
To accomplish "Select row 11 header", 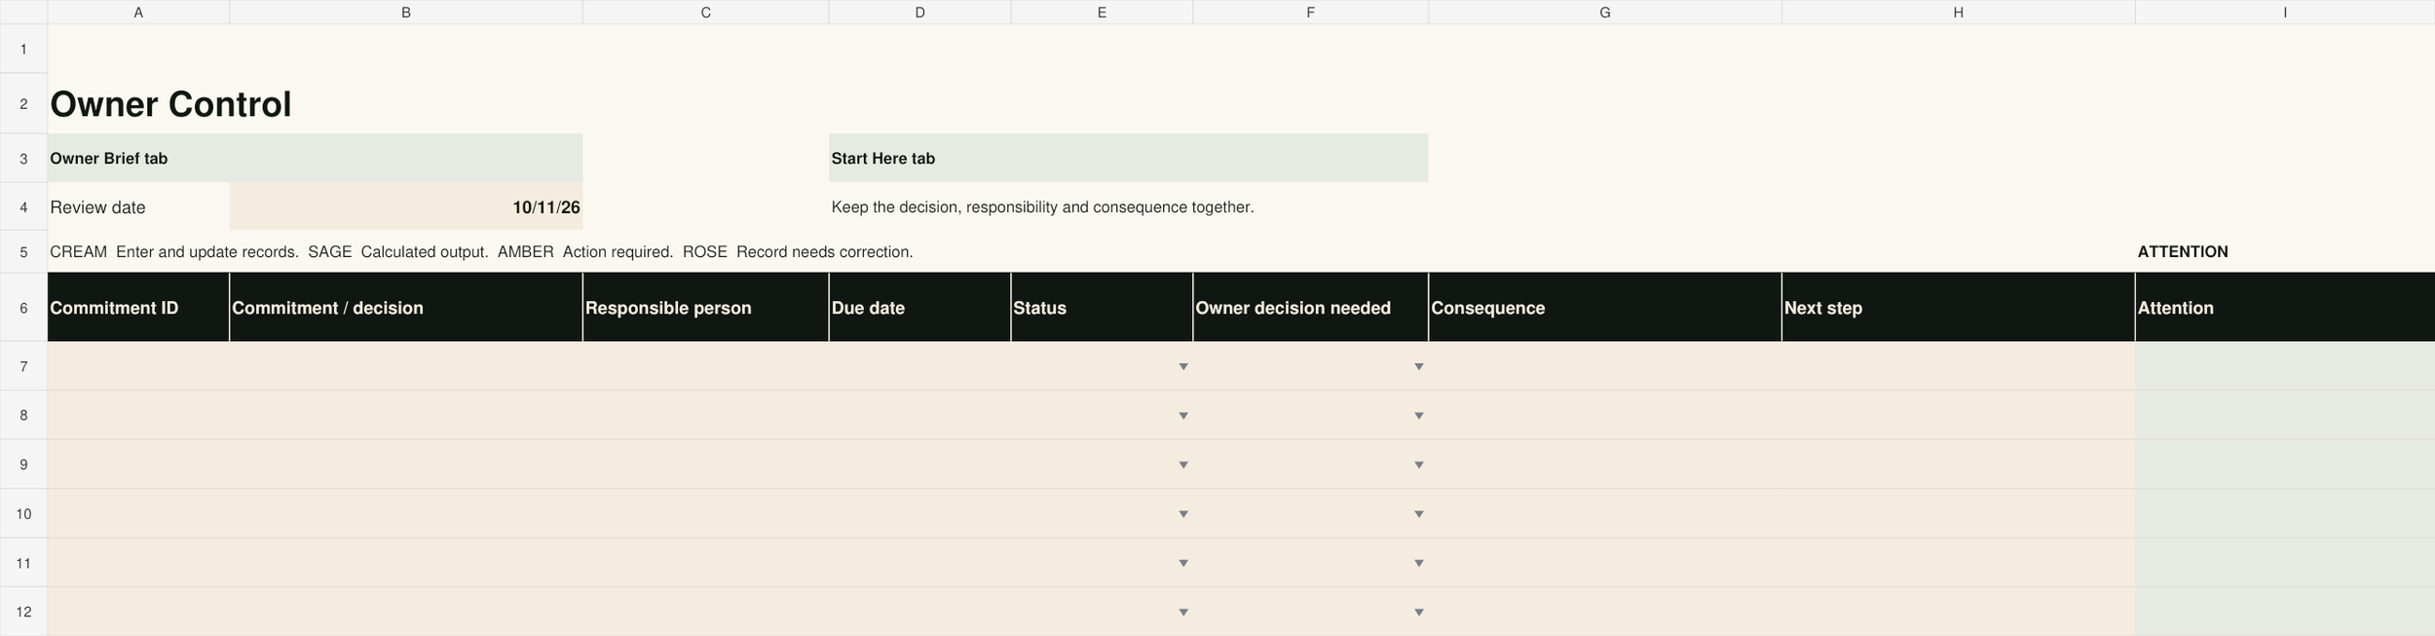I will (23, 563).
